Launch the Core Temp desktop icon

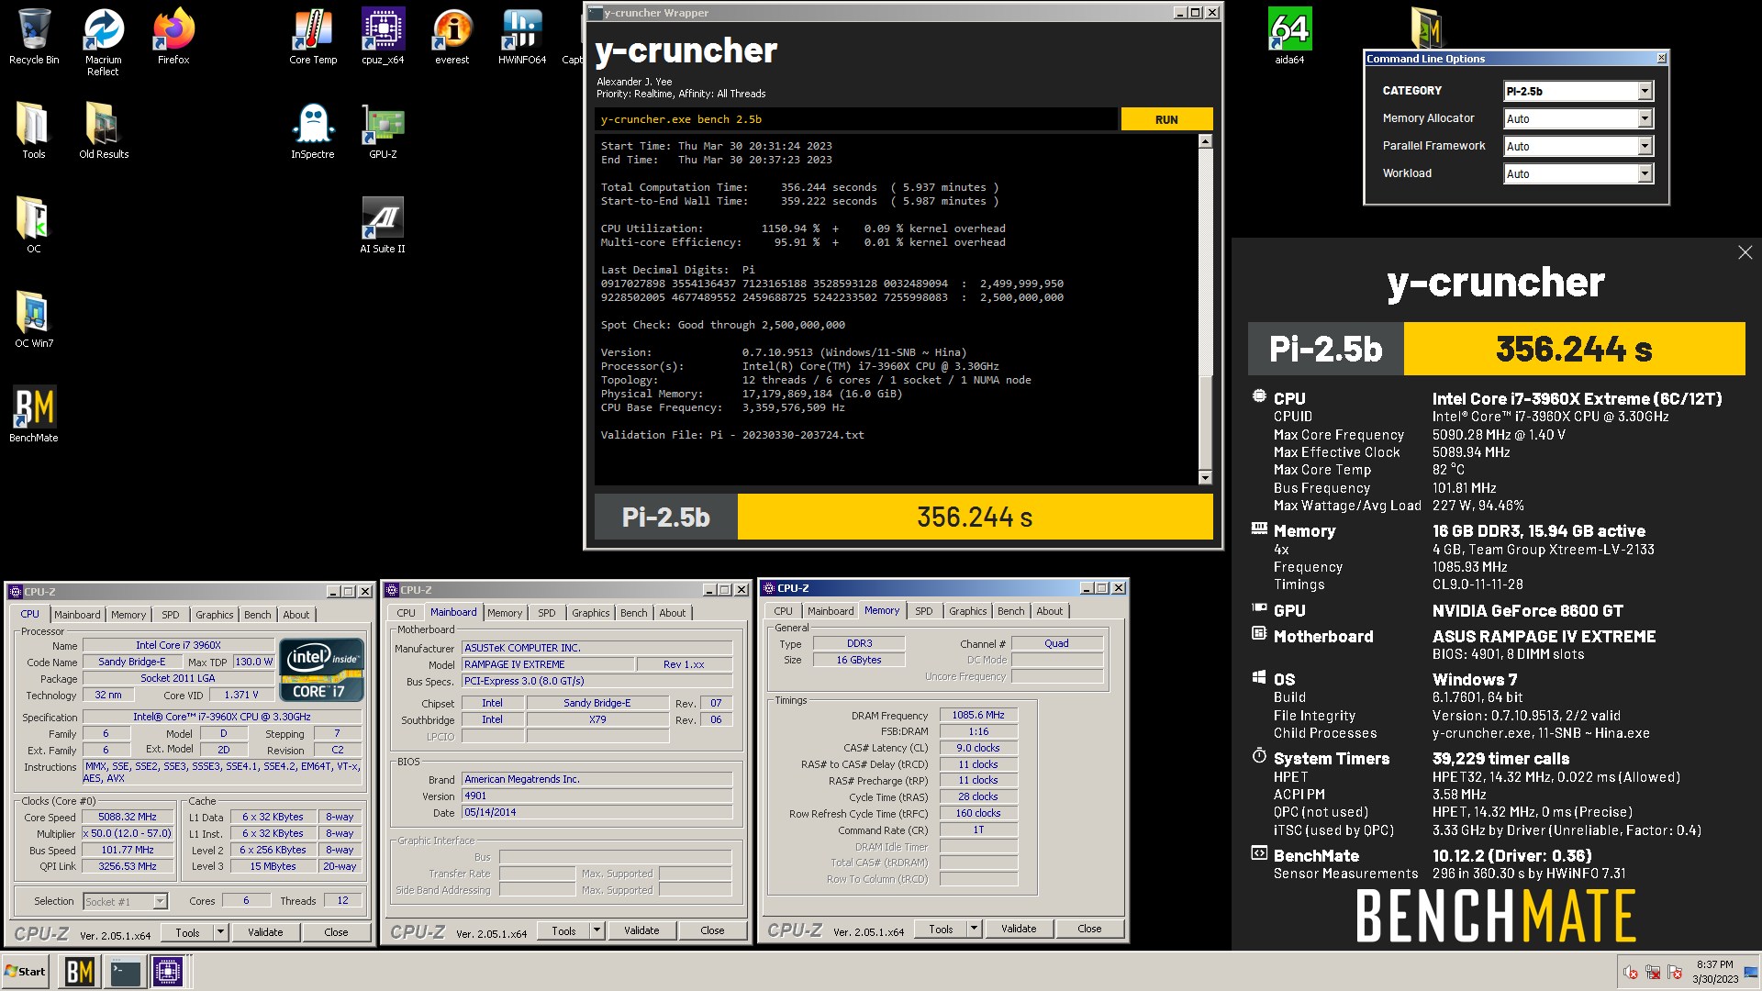pos(313,37)
